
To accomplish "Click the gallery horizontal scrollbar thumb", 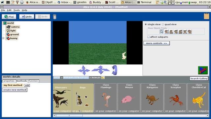I will pyautogui.click(x=69, y=115).
